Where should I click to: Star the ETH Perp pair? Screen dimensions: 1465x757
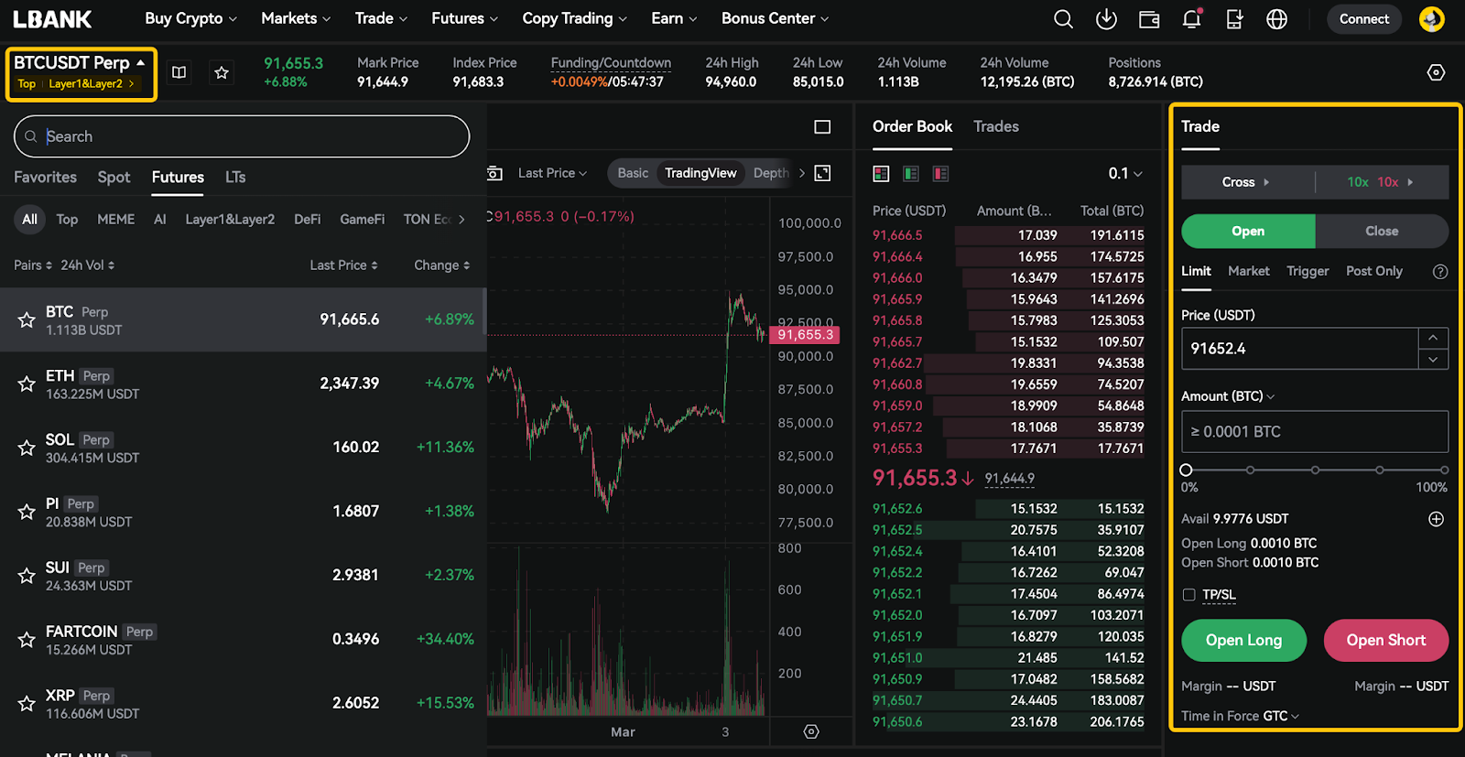(x=27, y=384)
